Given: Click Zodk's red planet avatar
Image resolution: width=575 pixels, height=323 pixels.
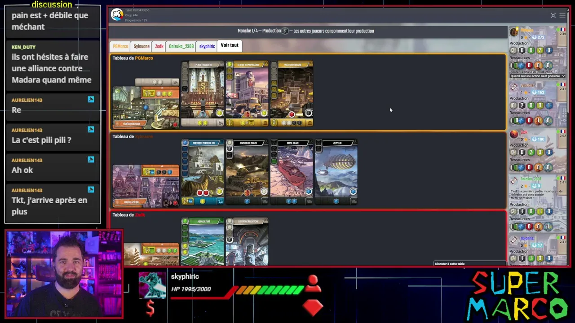Looking at the screenshot, I should [514, 134].
